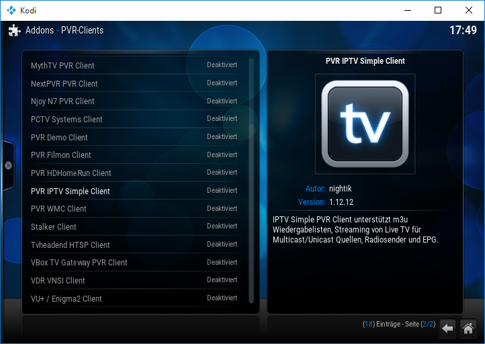The width and height of the screenshot is (485, 344).
Task: Click the page indicator Seite 2/2
Action: tap(420, 324)
